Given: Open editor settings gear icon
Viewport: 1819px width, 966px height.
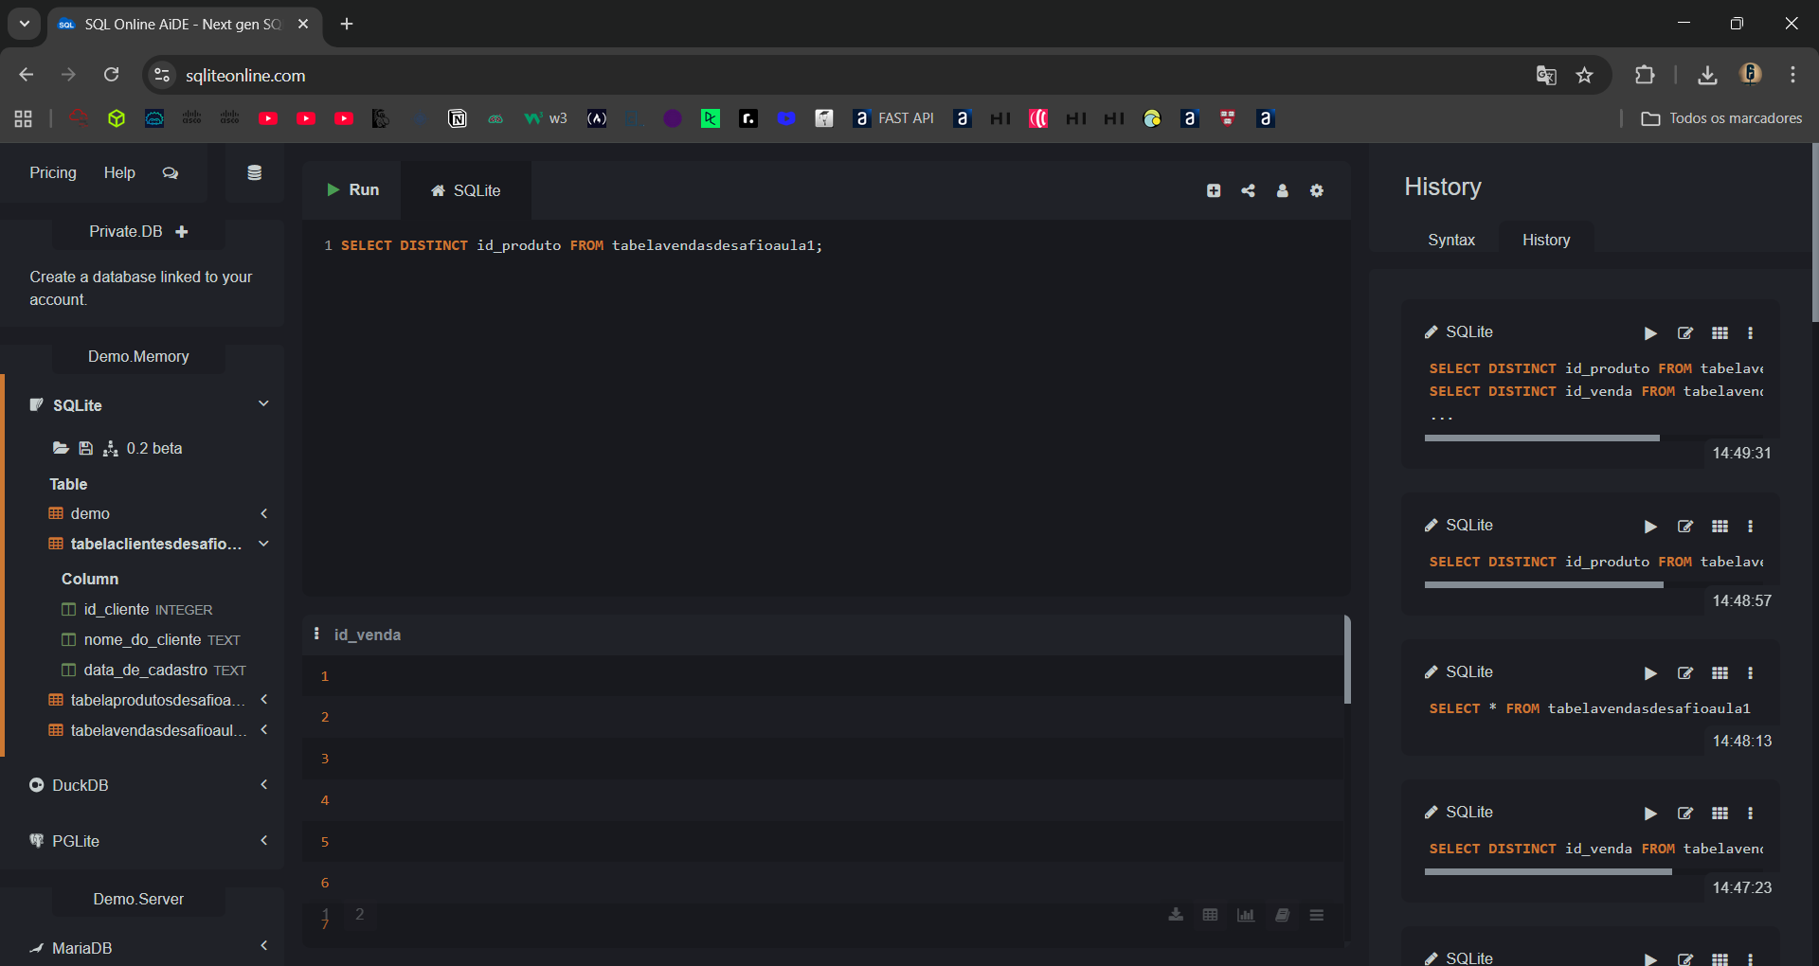Looking at the screenshot, I should pyautogui.click(x=1316, y=191).
